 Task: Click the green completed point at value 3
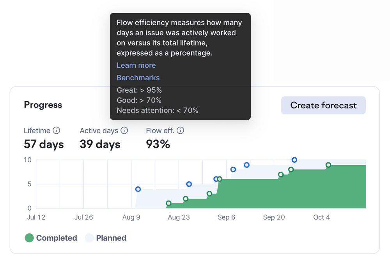tap(209, 194)
